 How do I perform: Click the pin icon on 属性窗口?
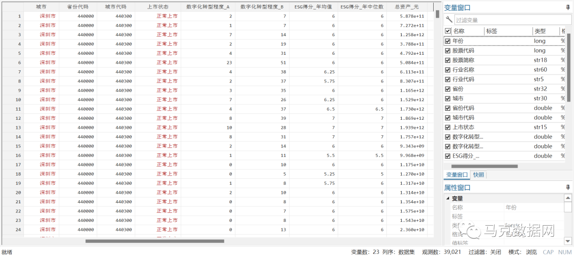point(568,187)
